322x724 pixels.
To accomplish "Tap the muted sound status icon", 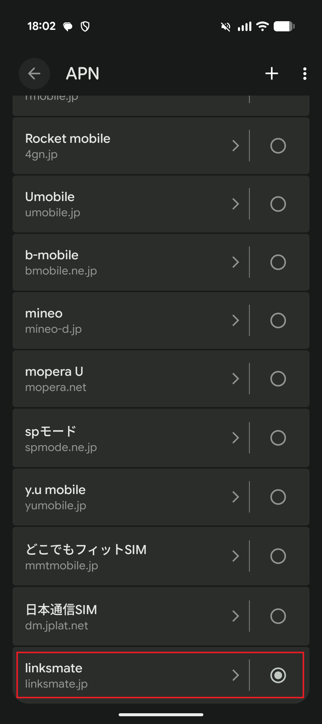I will click(x=226, y=27).
